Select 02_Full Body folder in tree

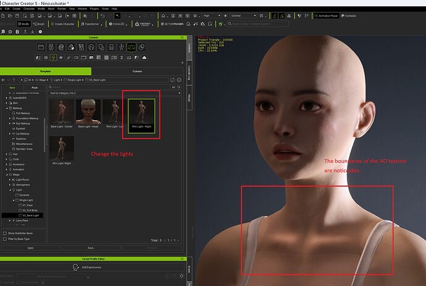click(x=30, y=210)
